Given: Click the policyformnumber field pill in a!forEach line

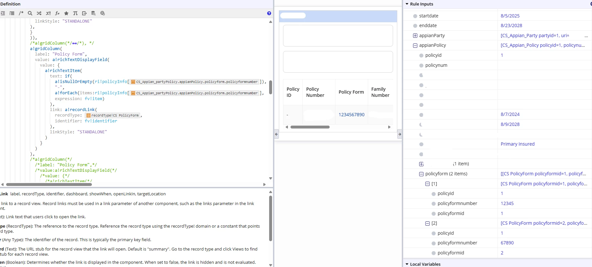Looking at the screenshot, I should 194,93.
